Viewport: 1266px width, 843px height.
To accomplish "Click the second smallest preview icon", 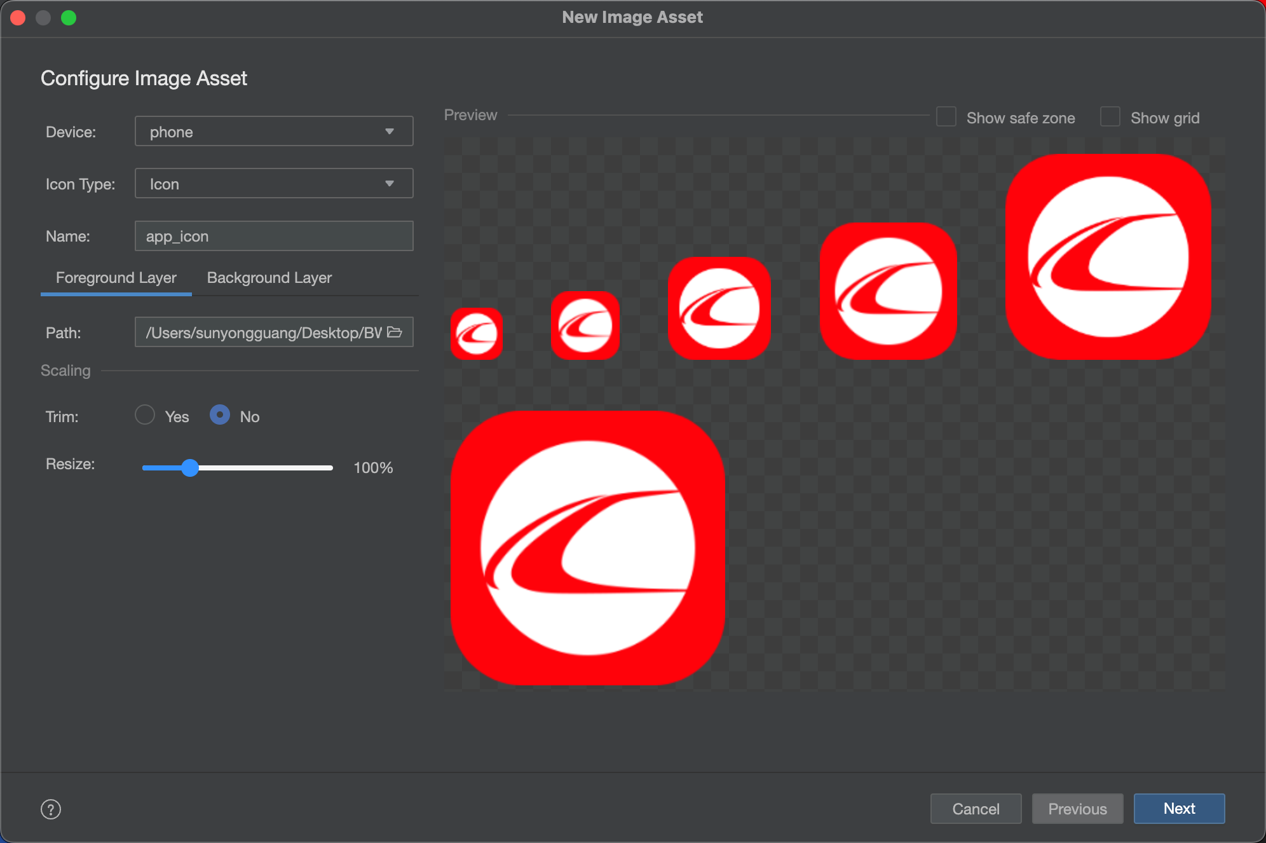I will point(585,325).
